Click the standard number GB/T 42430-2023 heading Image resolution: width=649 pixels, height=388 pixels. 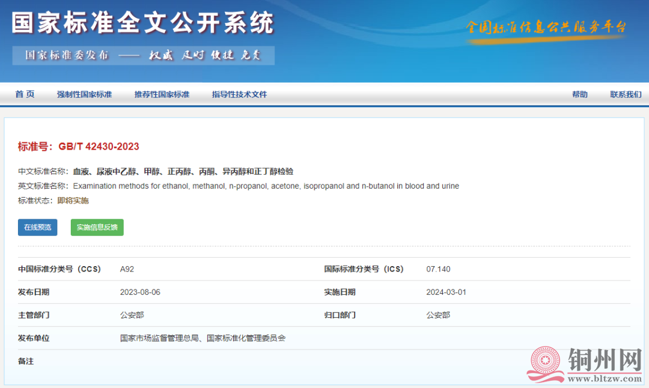(x=79, y=147)
